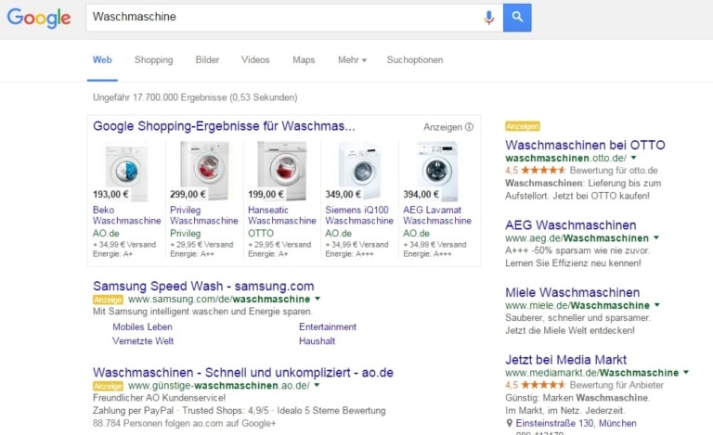The image size is (713, 435).
Task: Click Privileg washing machine thumbnail
Action: pos(204,171)
